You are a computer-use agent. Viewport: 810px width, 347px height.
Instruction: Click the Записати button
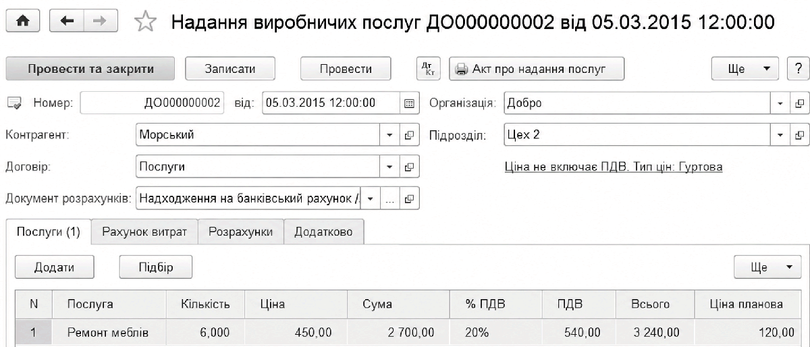pyautogui.click(x=229, y=68)
